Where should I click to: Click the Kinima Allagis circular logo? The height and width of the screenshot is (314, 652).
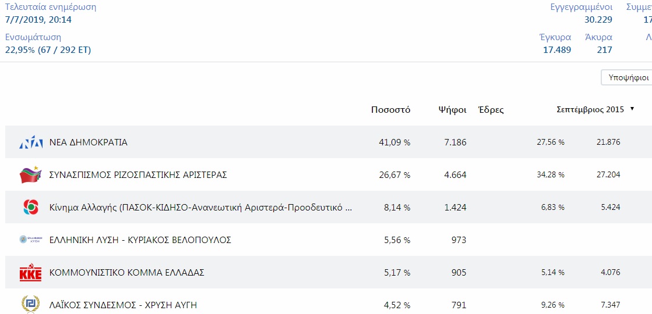click(x=31, y=207)
